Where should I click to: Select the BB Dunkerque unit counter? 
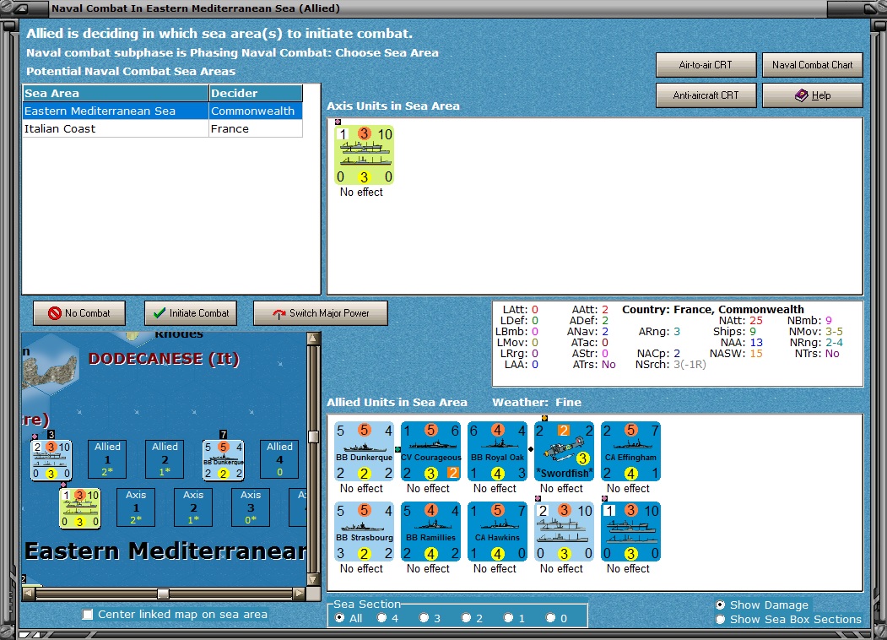click(364, 451)
